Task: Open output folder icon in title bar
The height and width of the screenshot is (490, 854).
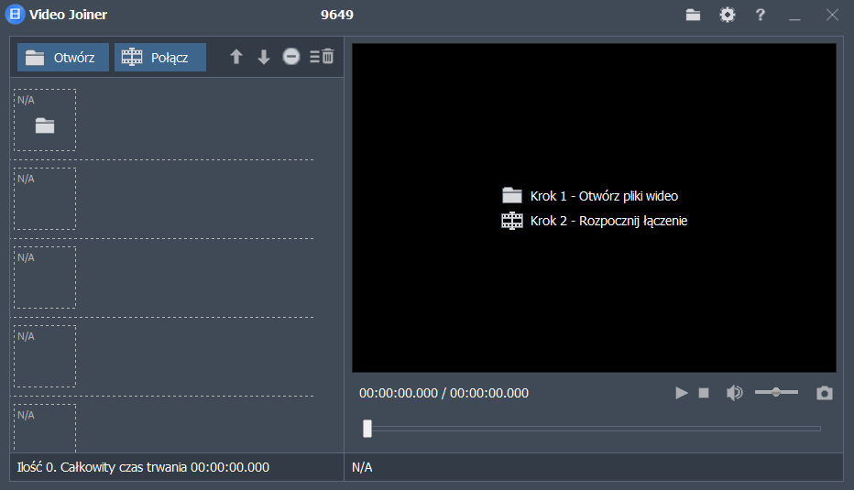Action: (x=693, y=15)
